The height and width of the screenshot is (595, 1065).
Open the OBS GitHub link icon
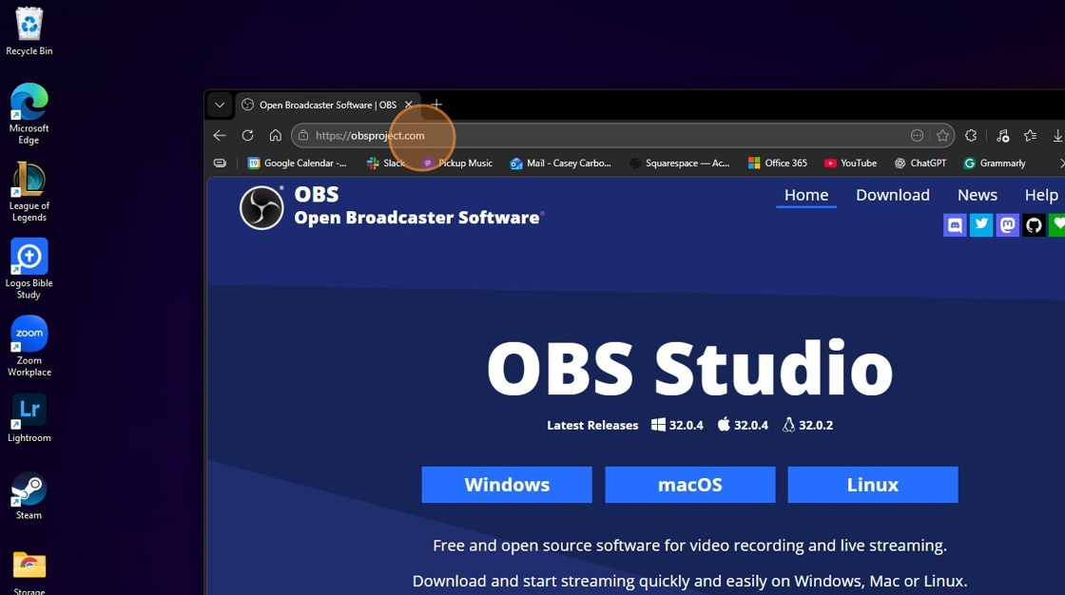click(1034, 225)
